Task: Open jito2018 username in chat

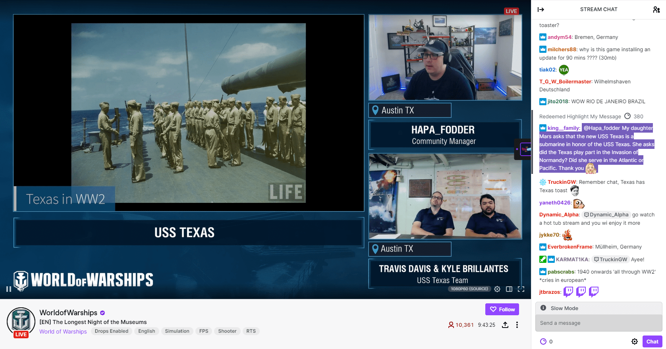Action: click(x=558, y=102)
